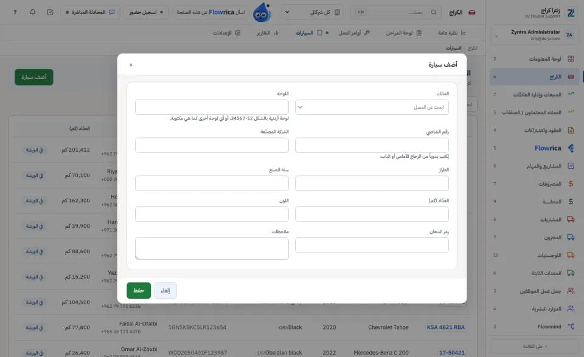Viewport: 584px width, 357px height.
Task: Ask Flowrica about this page
Action: (x=211, y=12)
